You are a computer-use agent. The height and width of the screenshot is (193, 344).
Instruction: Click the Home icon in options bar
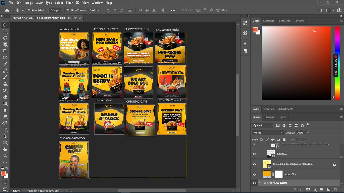pyautogui.click(x=7, y=10)
